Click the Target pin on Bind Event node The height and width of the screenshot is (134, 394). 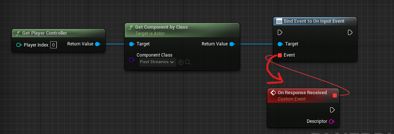(x=280, y=44)
